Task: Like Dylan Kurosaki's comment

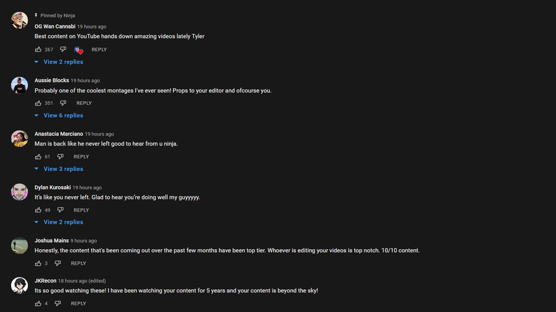Action: [38, 210]
